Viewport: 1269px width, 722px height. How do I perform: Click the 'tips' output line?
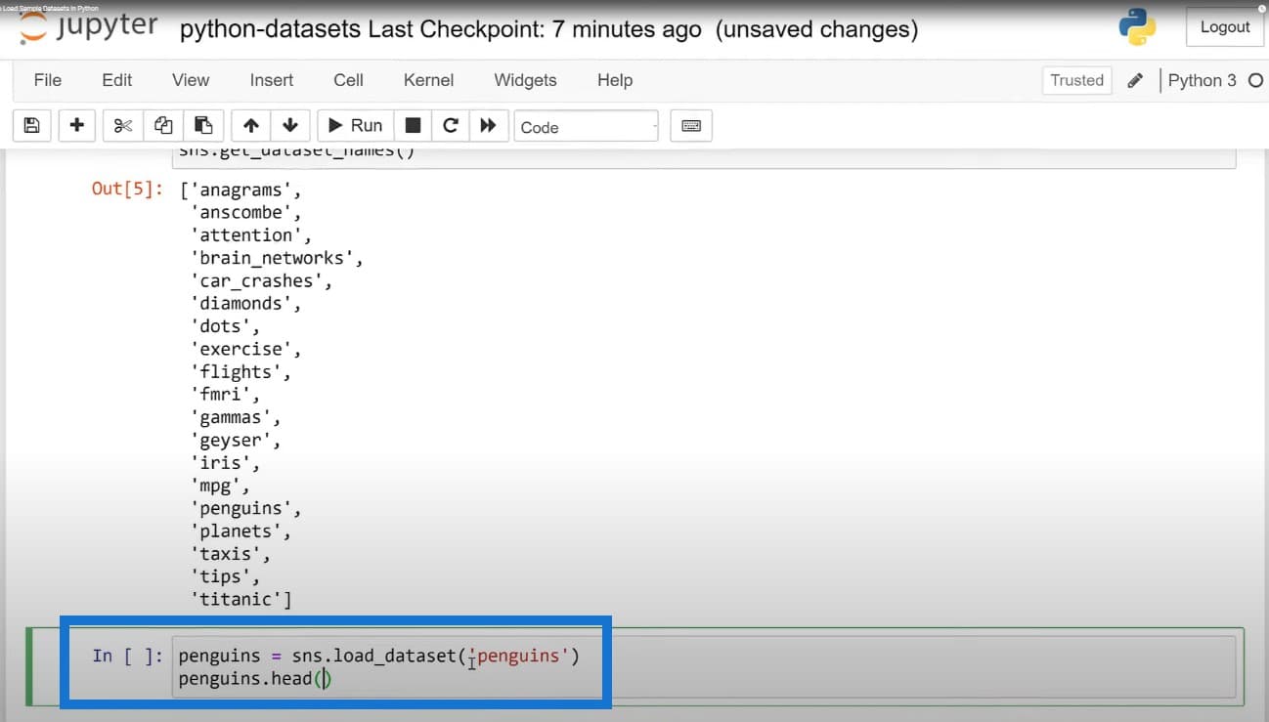point(225,576)
